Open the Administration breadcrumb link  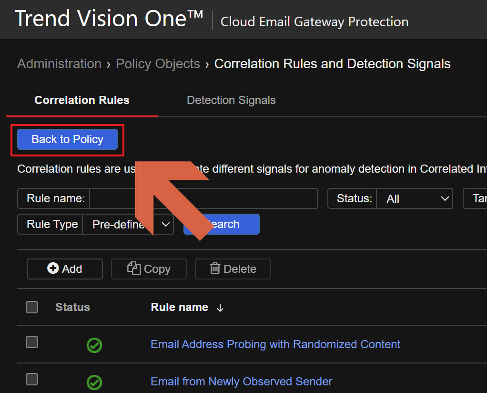59,64
